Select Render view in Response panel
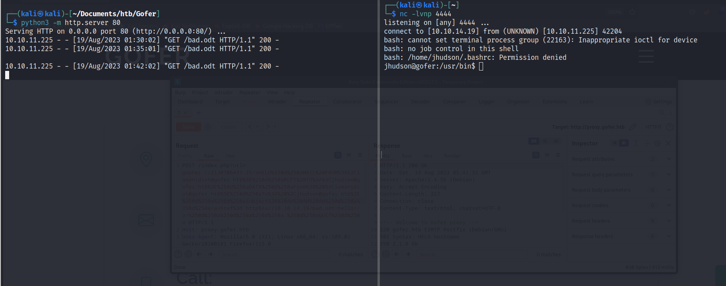Screen dimensions: 726x286 point(452,156)
